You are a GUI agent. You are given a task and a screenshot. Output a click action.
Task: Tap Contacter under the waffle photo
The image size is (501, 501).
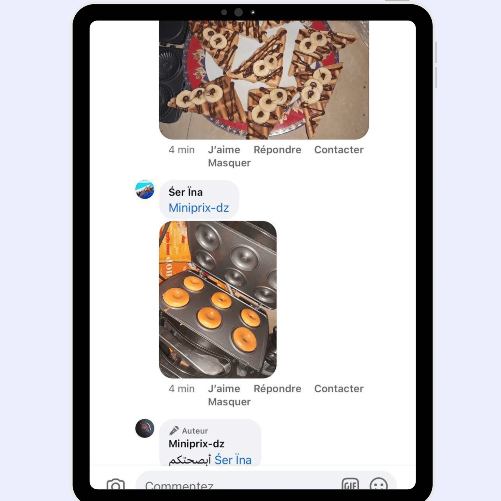[x=339, y=150]
